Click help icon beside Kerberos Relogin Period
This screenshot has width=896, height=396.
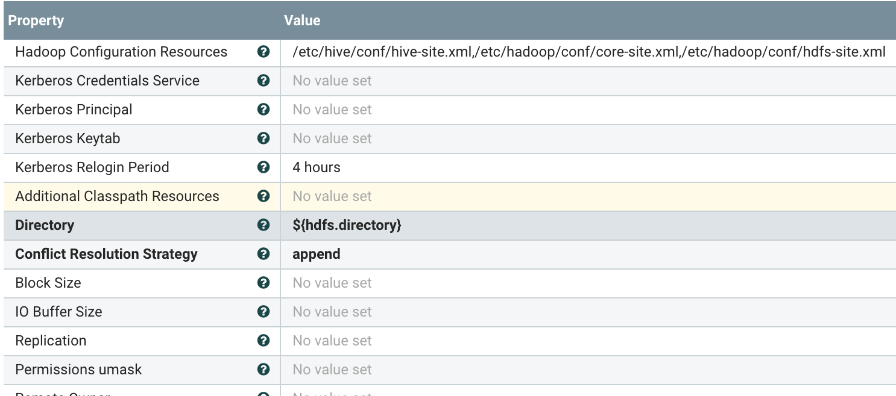(x=263, y=167)
